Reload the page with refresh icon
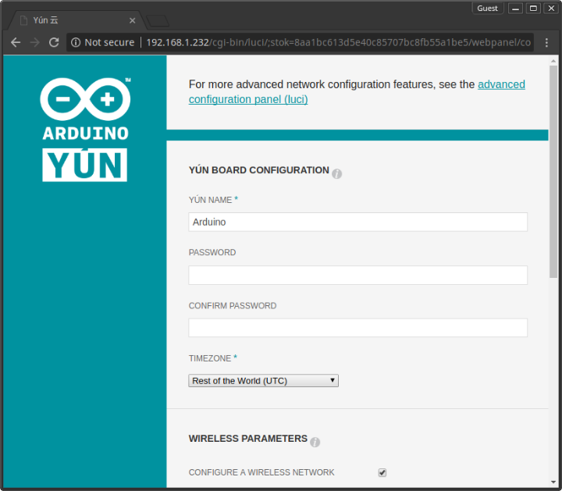 pyautogui.click(x=54, y=42)
